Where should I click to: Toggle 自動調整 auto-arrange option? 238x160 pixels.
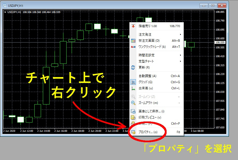148,76
